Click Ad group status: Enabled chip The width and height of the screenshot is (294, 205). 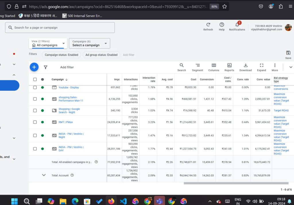pos(101,55)
